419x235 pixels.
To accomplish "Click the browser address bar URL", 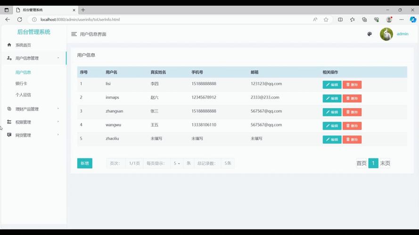I will pos(80,20).
